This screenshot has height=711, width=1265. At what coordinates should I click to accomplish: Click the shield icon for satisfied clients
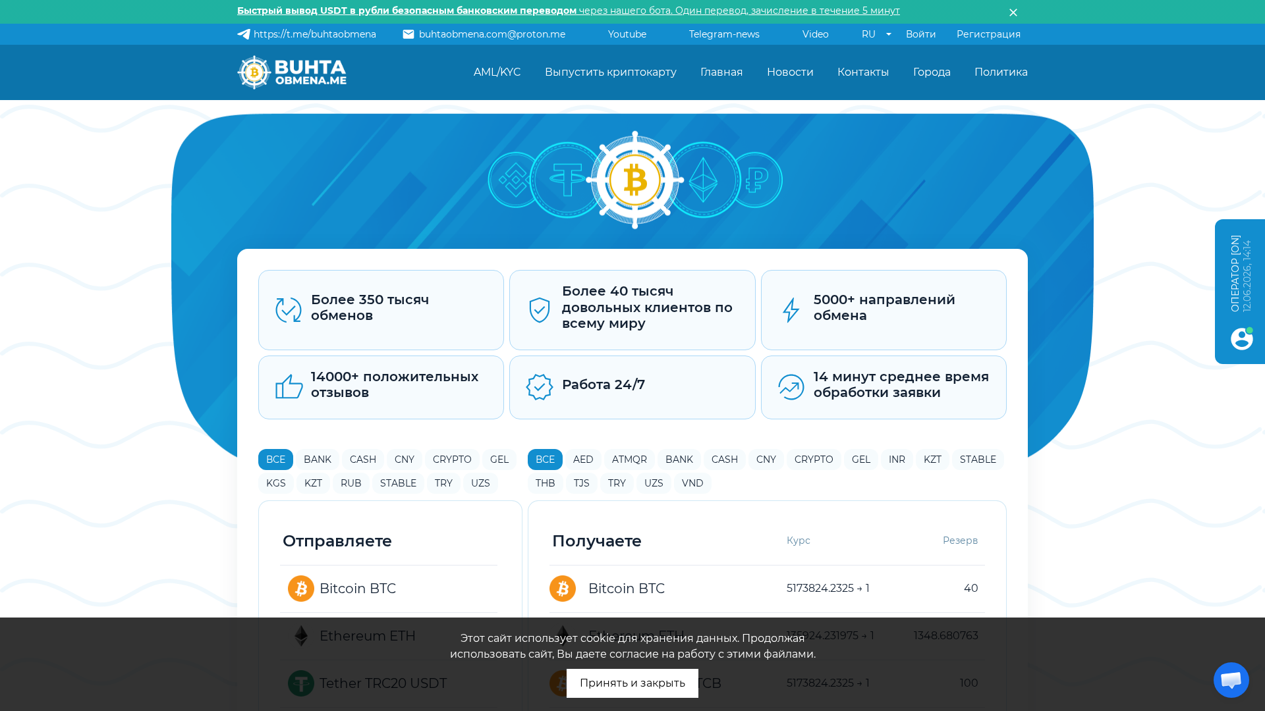pos(540,310)
